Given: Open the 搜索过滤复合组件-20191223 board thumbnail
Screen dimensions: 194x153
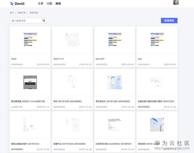Looking at the screenshot, I should coord(30,124).
